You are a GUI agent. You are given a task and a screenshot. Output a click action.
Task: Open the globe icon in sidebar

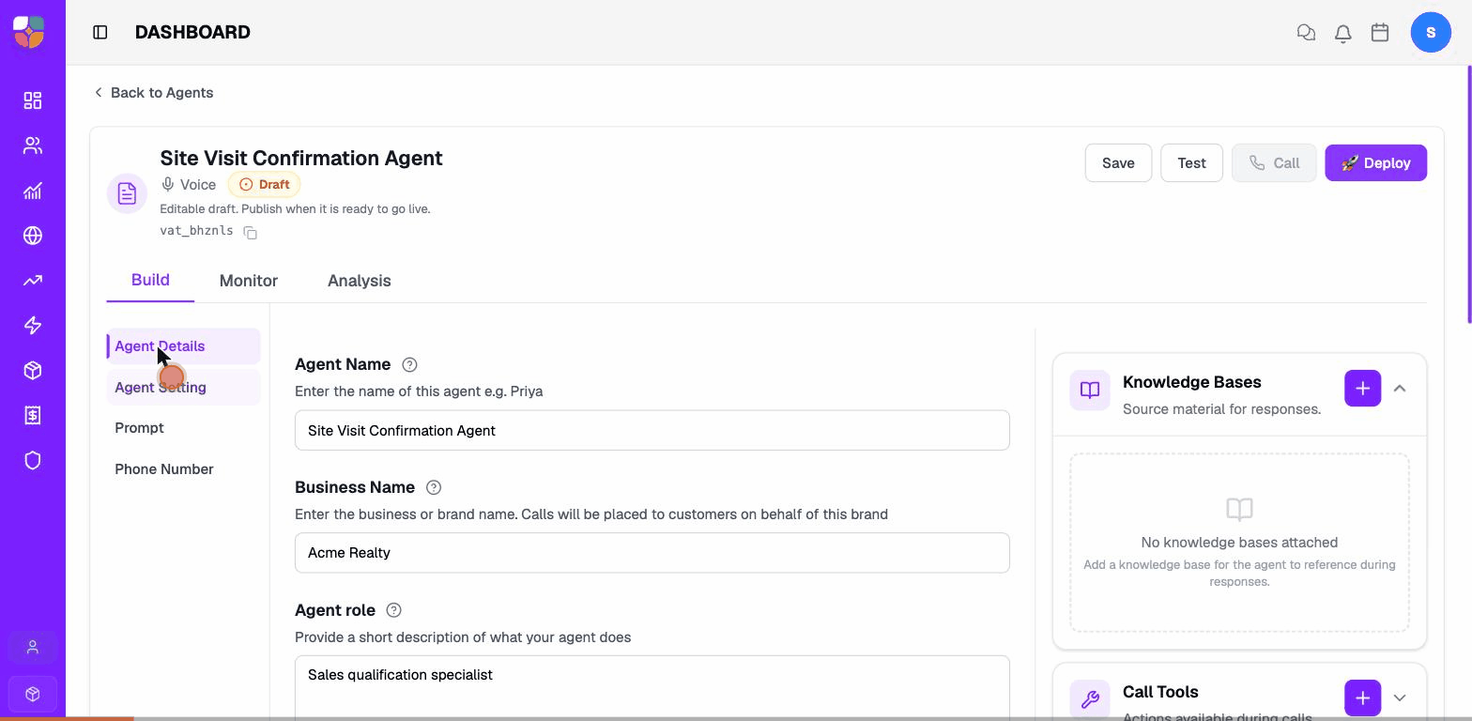click(33, 236)
